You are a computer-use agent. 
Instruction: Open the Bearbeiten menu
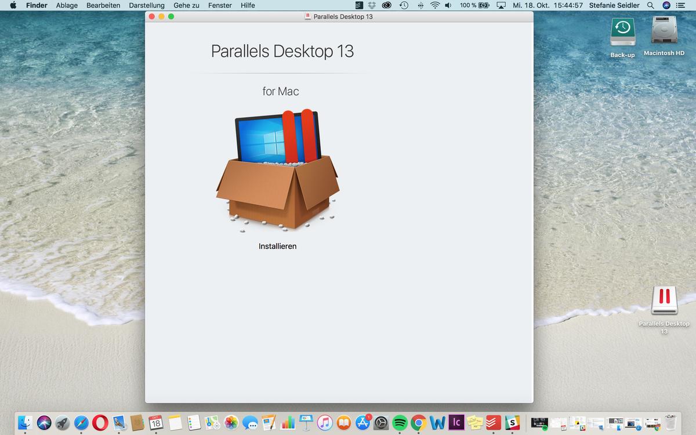pos(103,5)
